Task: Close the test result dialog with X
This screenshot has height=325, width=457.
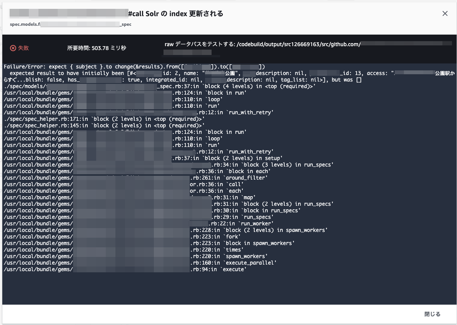Action: (x=445, y=13)
